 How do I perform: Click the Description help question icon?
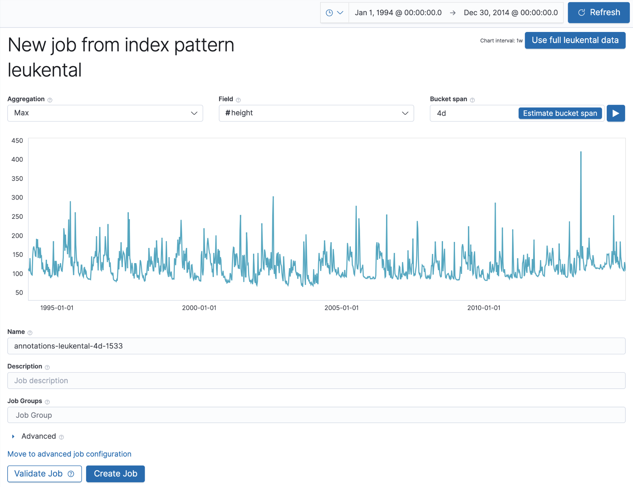coord(47,367)
